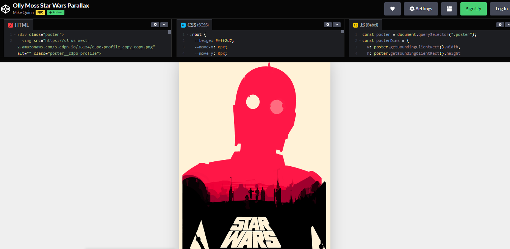This screenshot has width=510, height=249.
Task: Follow author Mike Quinn
Action: tap(55, 12)
